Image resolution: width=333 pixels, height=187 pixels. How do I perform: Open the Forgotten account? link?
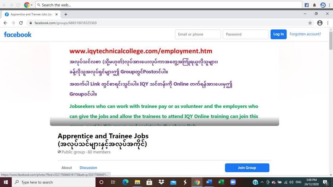305,34
